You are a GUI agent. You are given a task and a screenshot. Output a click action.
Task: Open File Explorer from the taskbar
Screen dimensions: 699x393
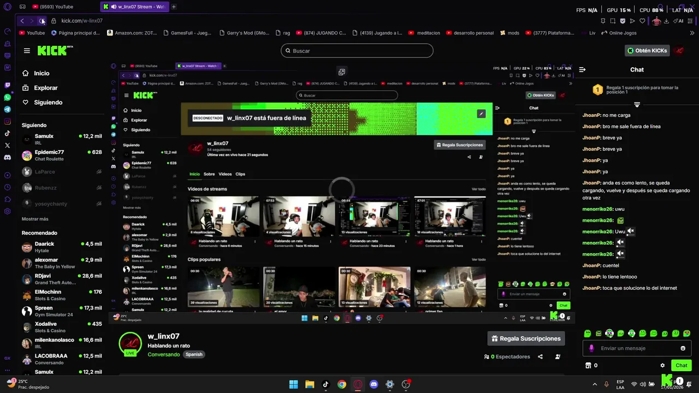coord(310,384)
